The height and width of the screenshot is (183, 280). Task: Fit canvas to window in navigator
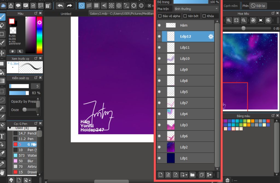236,20
